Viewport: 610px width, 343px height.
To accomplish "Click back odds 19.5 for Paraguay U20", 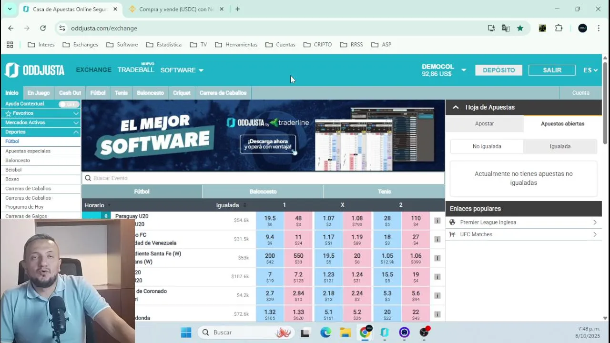I will [x=270, y=221].
